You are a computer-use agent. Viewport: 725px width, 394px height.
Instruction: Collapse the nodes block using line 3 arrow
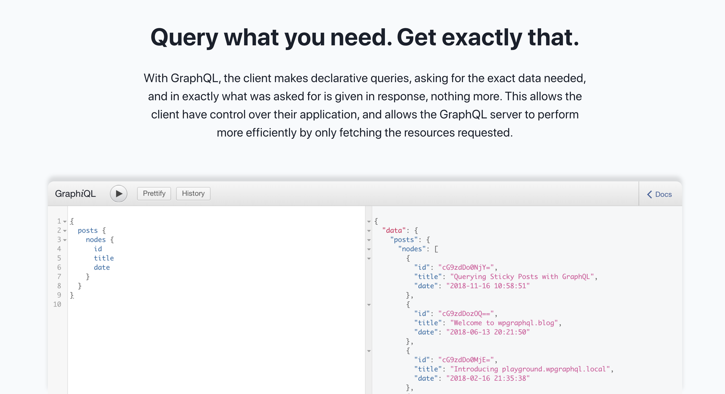click(x=65, y=240)
